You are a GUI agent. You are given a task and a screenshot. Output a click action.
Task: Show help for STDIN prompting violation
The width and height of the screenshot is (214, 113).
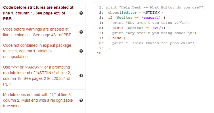(81, 76)
